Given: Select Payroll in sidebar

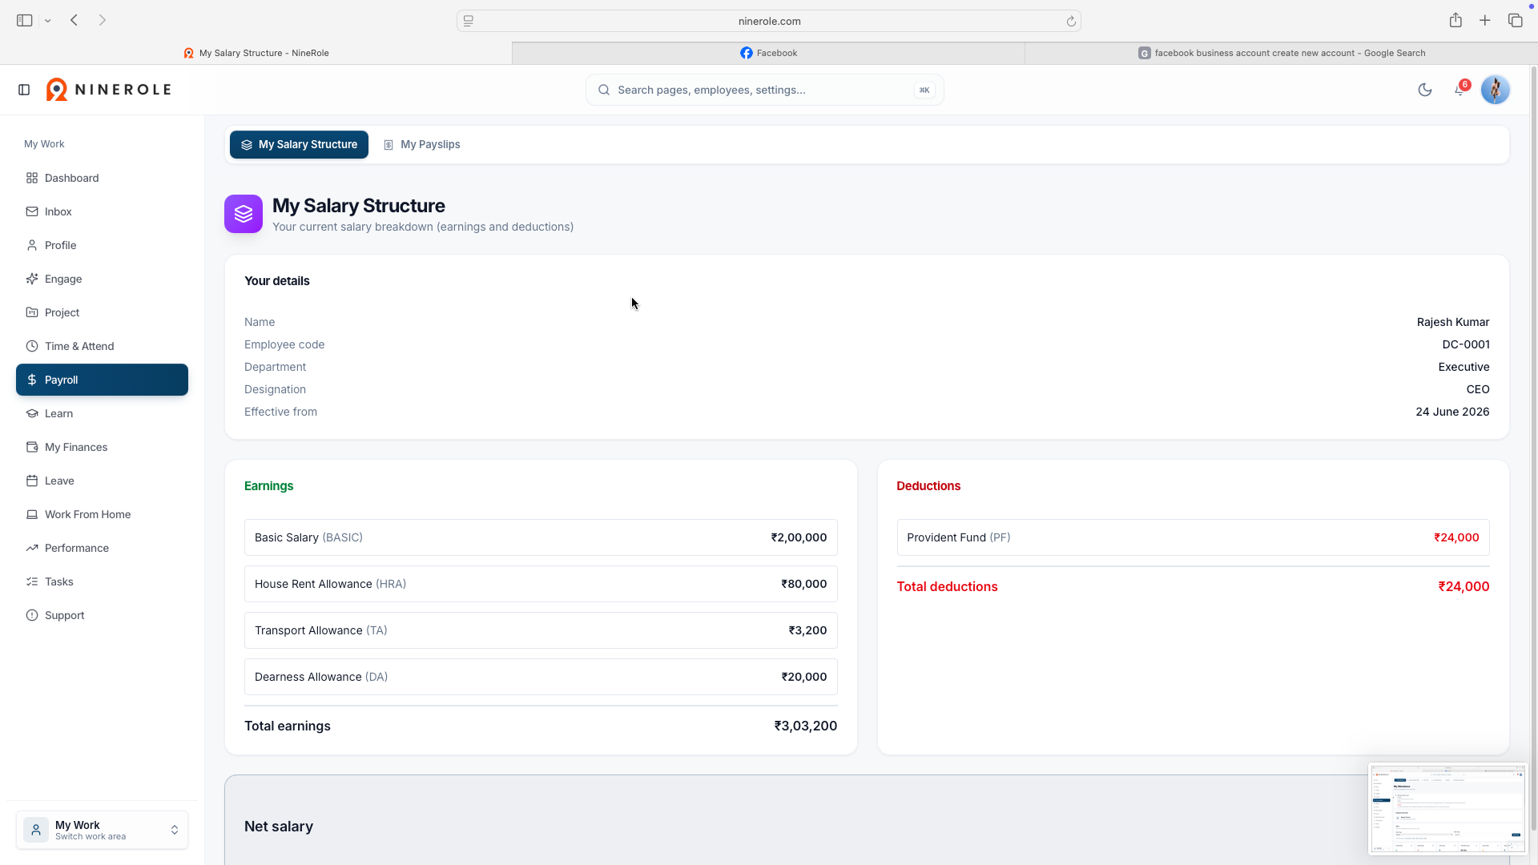Looking at the screenshot, I should pyautogui.click(x=102, y=380).
